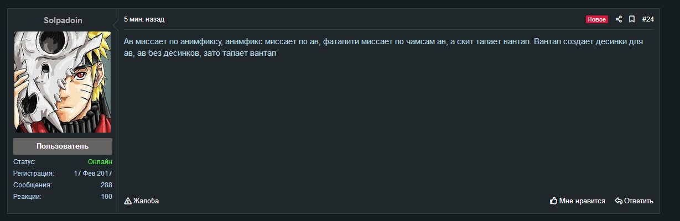Click the "Жалоба" report link text
The height and width of the screenshot is (221, 680).
pos(146,201)
